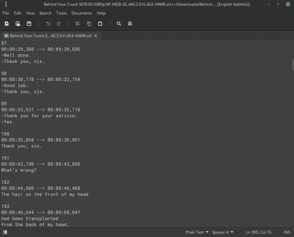This screenshot has height=237, width=294.
Task: Cut selection with the scissors icon
Action: tap(78, 24)
